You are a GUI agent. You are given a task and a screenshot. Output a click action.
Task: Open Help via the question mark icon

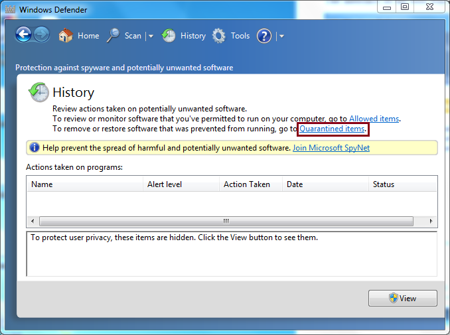(x=264, y=36)
